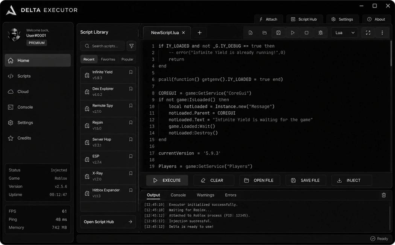Open Console in the sidebar
Screen dimensions: 395x245
coord(38,107)
